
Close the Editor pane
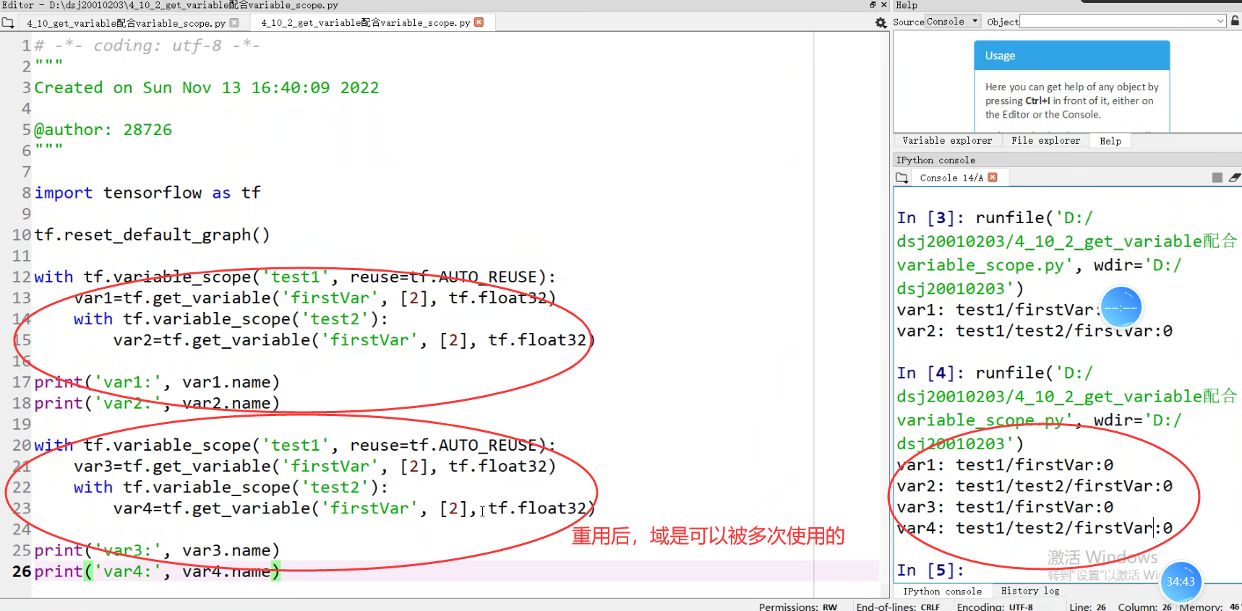click(883, 5)
